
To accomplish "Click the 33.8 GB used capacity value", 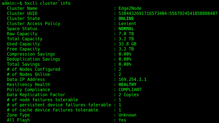I will click(127, 44).
